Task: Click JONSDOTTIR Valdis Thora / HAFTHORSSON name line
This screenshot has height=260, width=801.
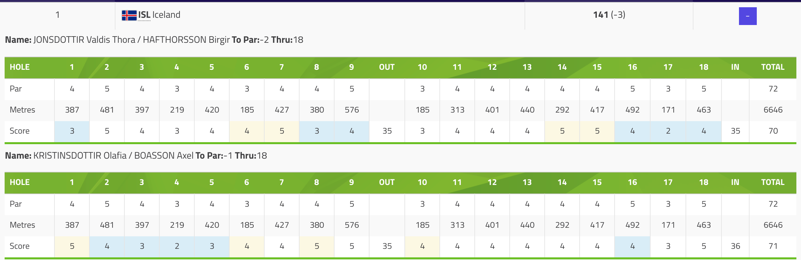Action: (x=154, y=40)
